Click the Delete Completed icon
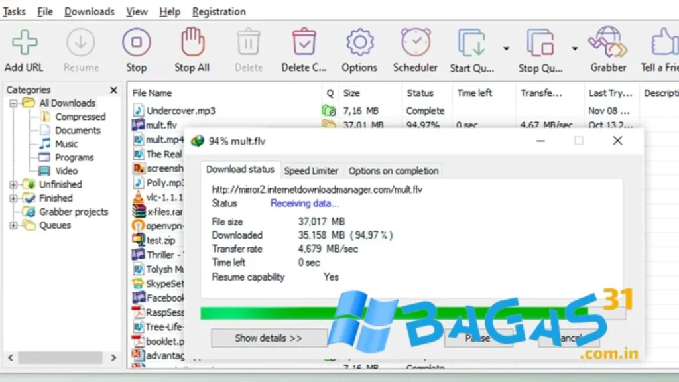Screen dimensions: 679x382 click(x=304, y=42)
